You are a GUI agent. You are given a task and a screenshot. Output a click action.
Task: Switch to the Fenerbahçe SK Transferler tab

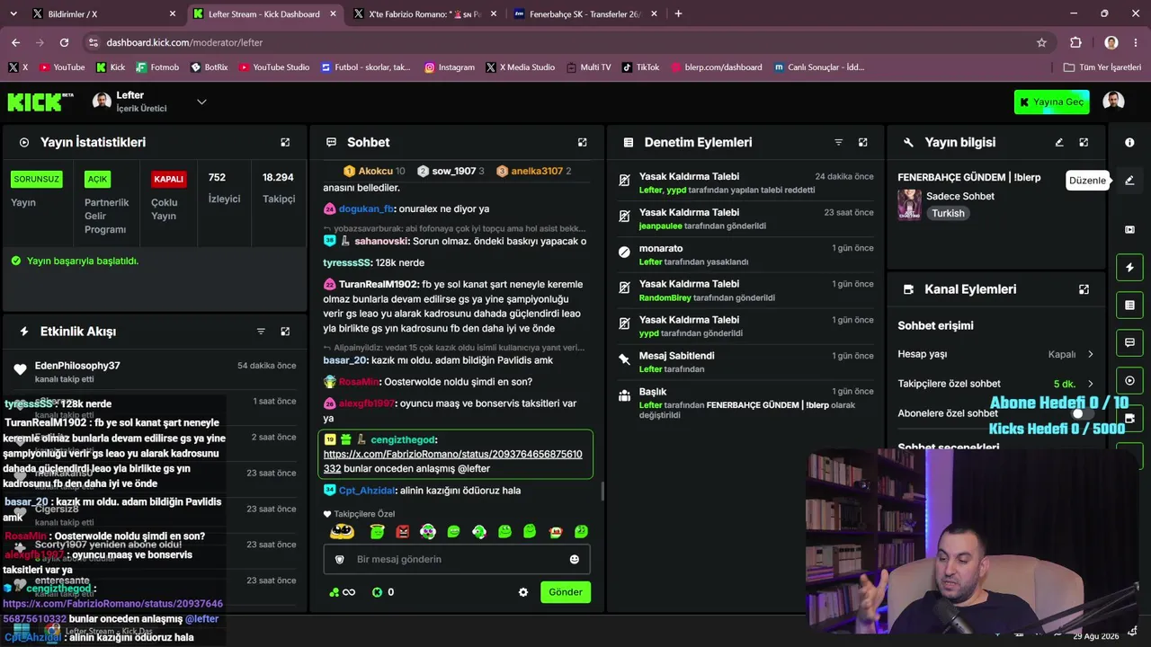[x=584, y=13]
